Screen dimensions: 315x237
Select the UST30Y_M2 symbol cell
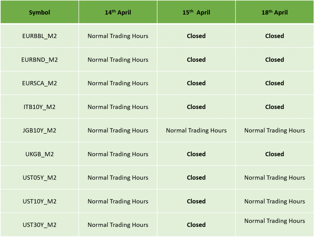tap(39, 225)
